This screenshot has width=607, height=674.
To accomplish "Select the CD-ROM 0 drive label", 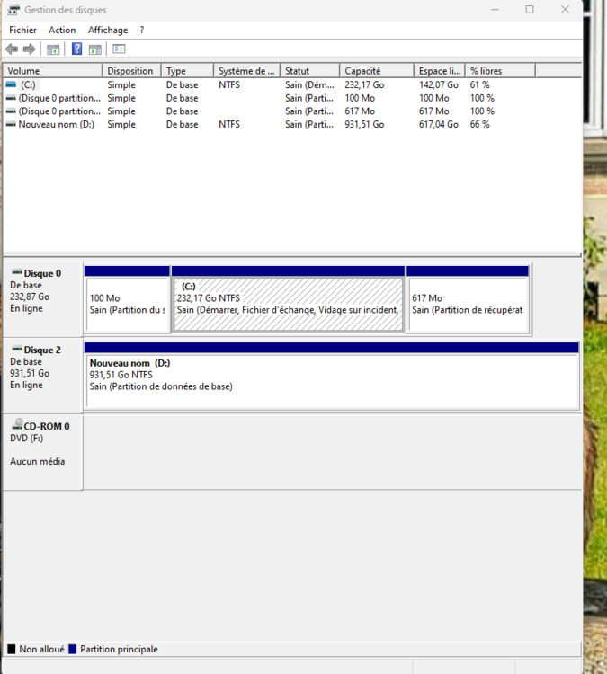I will click(x=45, y=426).
